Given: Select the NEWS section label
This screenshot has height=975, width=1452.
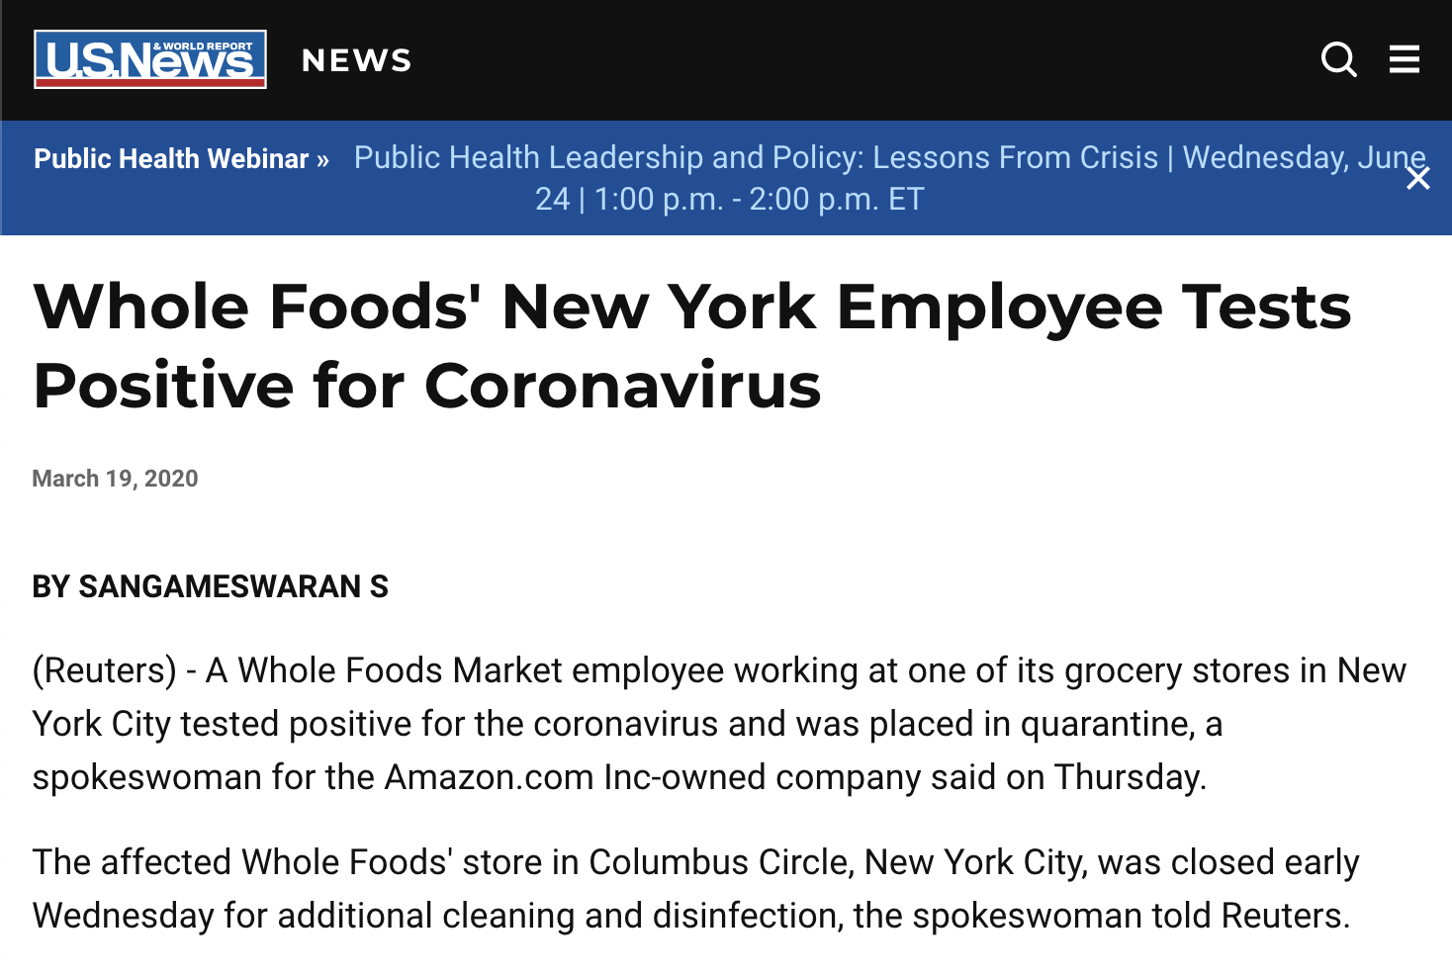Looking at the screenshot, I should tap(357, 60).
